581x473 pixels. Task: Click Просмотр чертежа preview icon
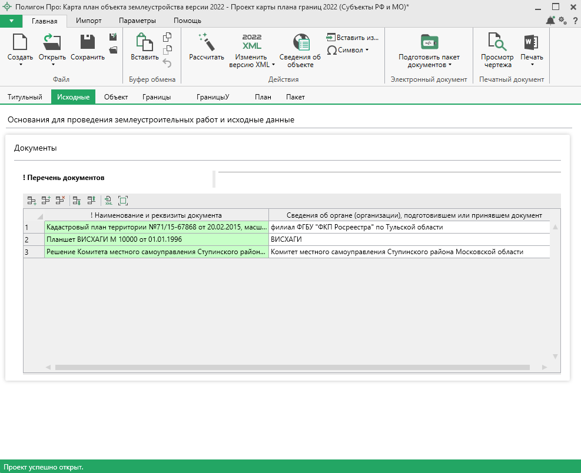point(497,42)
